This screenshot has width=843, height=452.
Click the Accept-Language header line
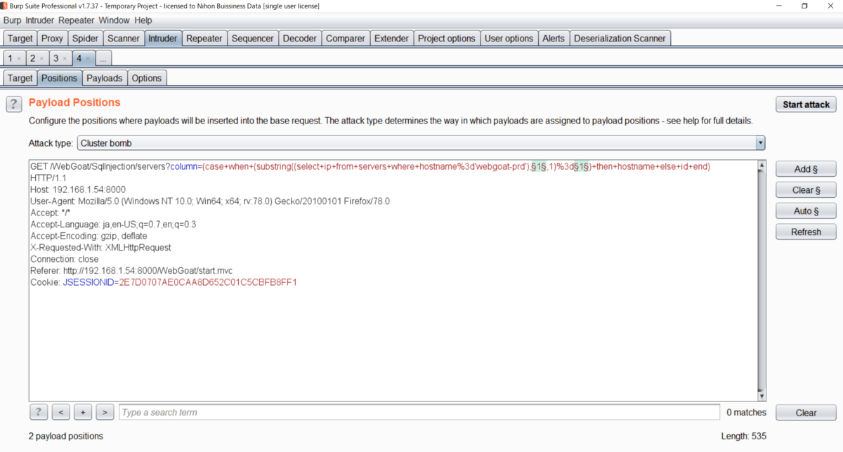pyautogui.click(x=113, y=225)
